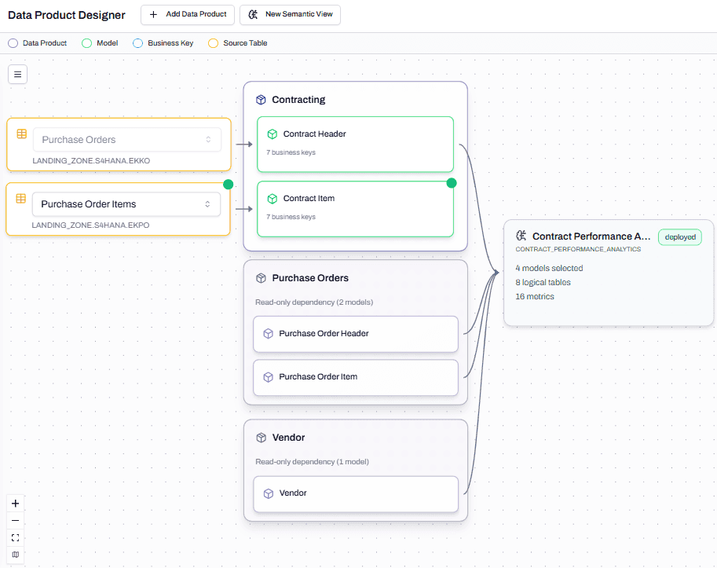Click the Vendor data product cube icon
This screenshot has height=568, width=717.
coord(261,438)
